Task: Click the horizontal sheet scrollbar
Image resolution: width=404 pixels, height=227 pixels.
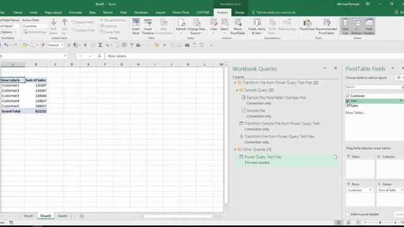Action: tap(179, 216)
